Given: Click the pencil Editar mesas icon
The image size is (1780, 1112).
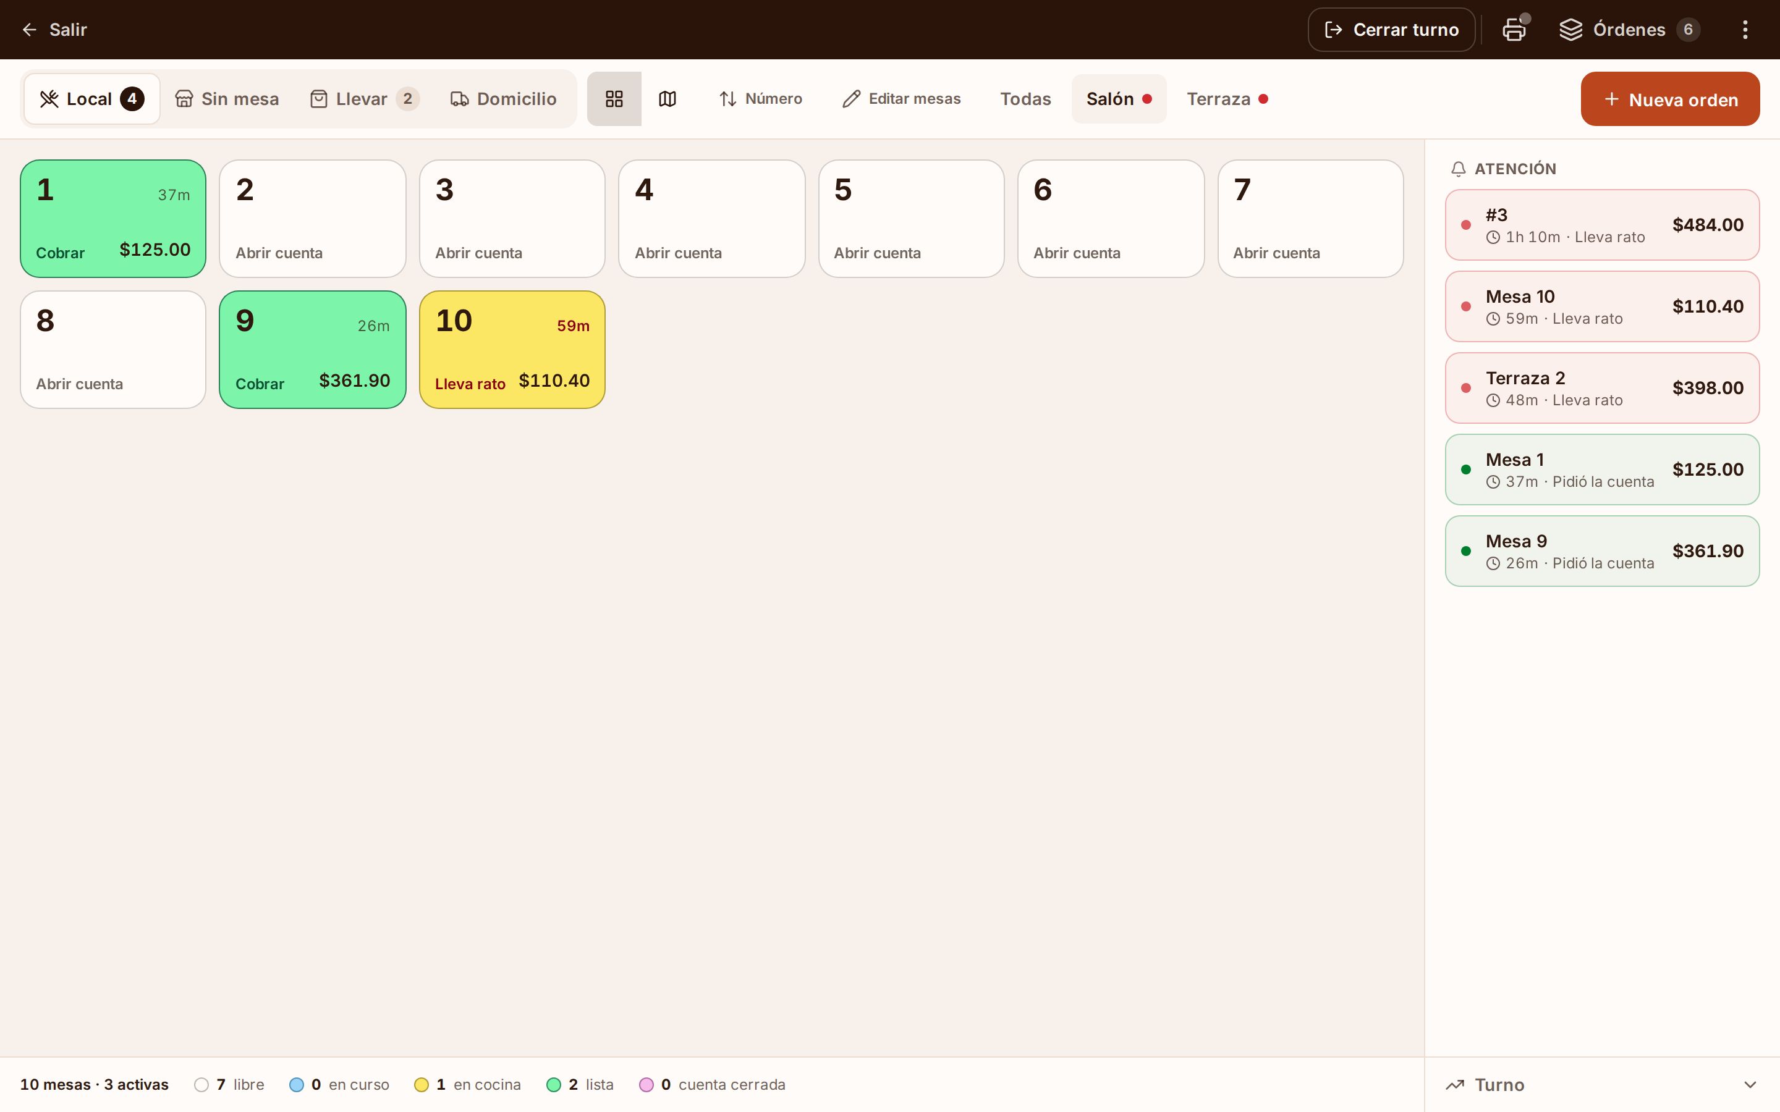Looking at the screenshot, I should coord(851,99).
